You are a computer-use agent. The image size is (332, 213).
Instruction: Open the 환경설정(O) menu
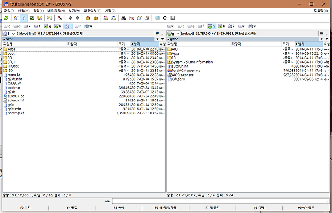click(x=93, y=11)
